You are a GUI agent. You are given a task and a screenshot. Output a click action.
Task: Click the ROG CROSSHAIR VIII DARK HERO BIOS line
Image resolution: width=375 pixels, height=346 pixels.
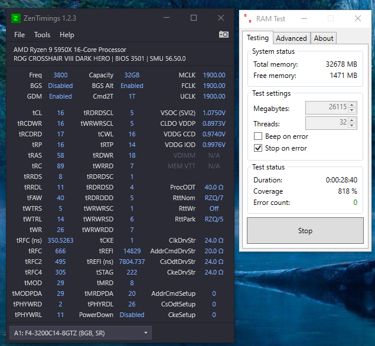(99, 58)
